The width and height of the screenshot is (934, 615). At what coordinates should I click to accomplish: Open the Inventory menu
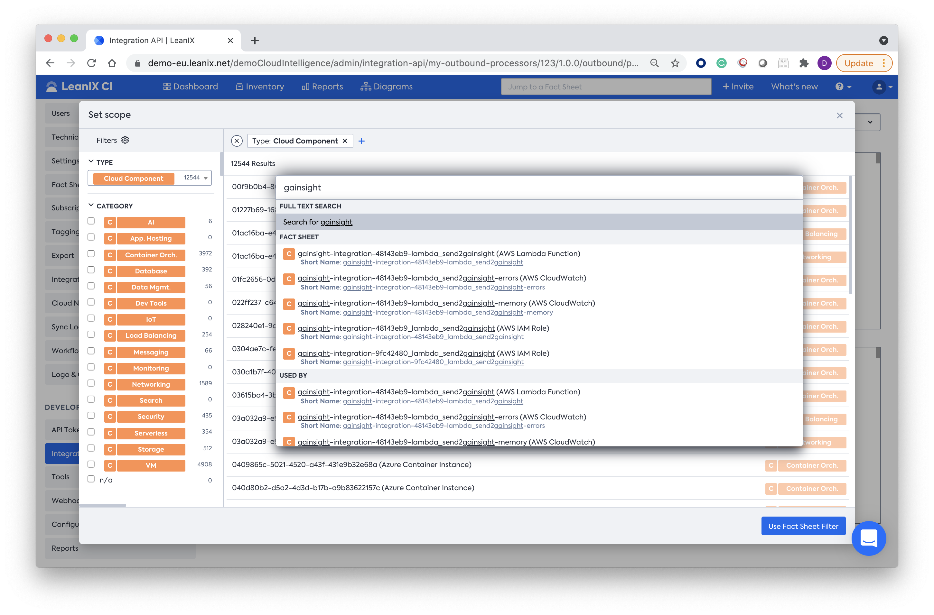[x=260, y=87]
